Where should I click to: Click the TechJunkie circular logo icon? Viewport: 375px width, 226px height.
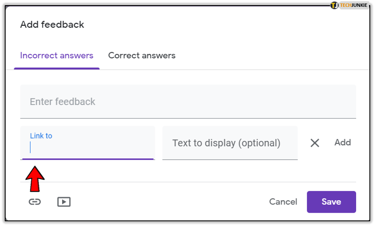pos(335,5)
